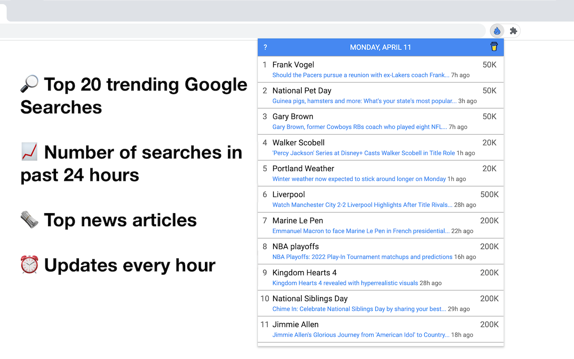Select the Liverpool trending search
This screenshot has width=574, height=359.
click(x=289, y=195)
